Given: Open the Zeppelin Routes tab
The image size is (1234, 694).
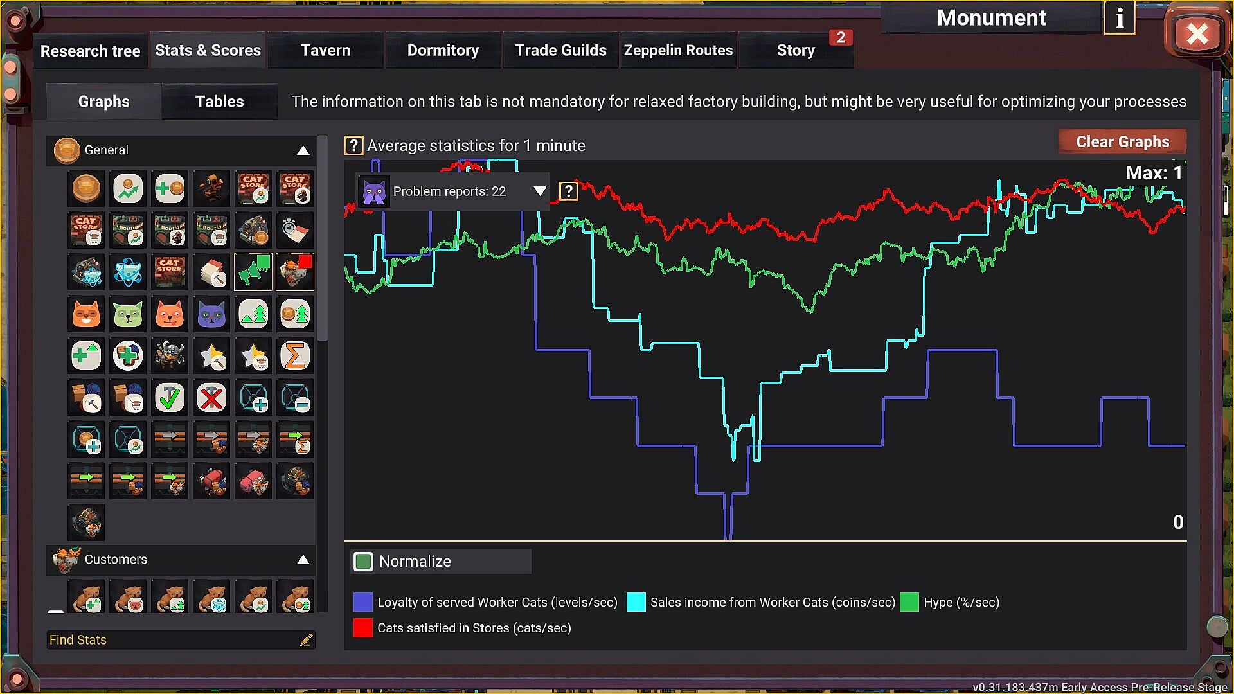Looking at the screenshot, I should [678, 50].
